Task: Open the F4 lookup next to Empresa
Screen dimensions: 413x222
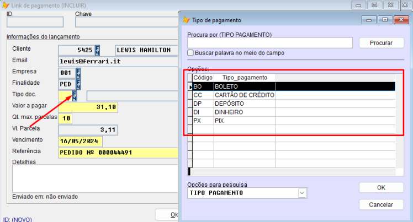Action: click(x=78, y=73)
